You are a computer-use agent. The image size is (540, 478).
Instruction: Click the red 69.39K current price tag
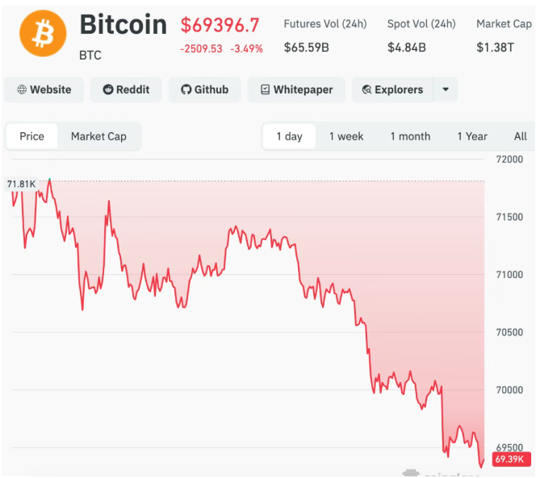pos(511,459)
